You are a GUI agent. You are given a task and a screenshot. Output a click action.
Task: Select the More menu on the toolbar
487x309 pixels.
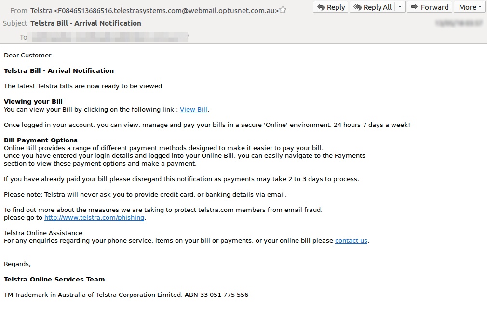(469, 7)
